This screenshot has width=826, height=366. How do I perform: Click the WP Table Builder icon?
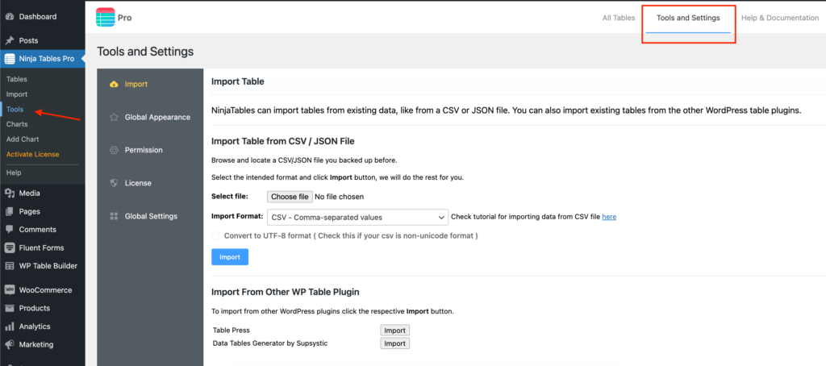coord(10,266)
